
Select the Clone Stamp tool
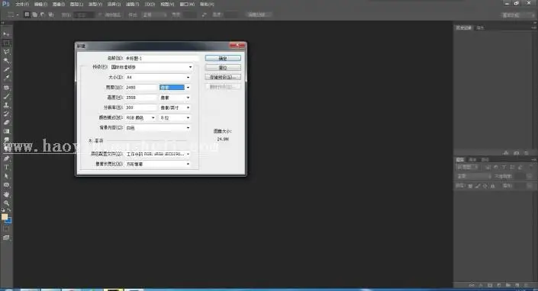[x=6, y=105]
